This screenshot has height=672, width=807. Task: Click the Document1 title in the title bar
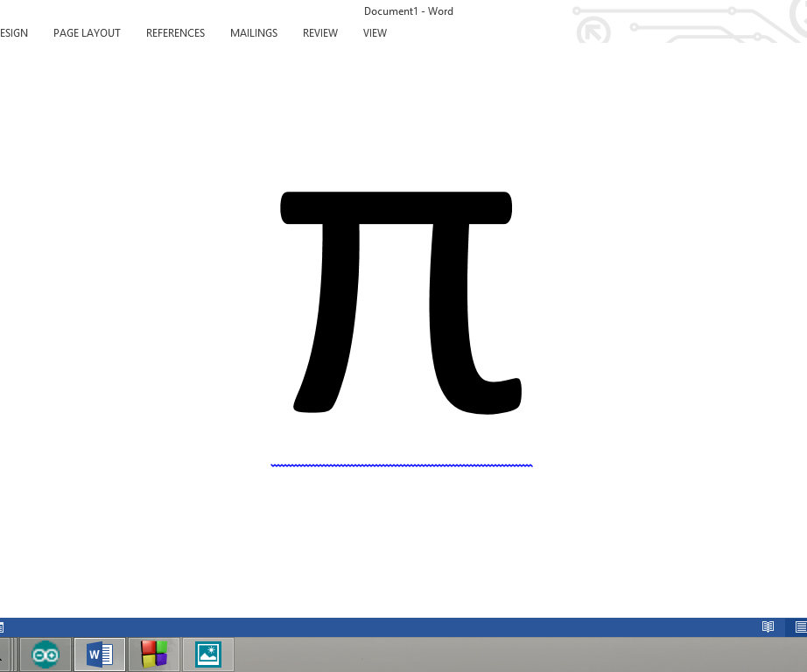pos(409,10)
